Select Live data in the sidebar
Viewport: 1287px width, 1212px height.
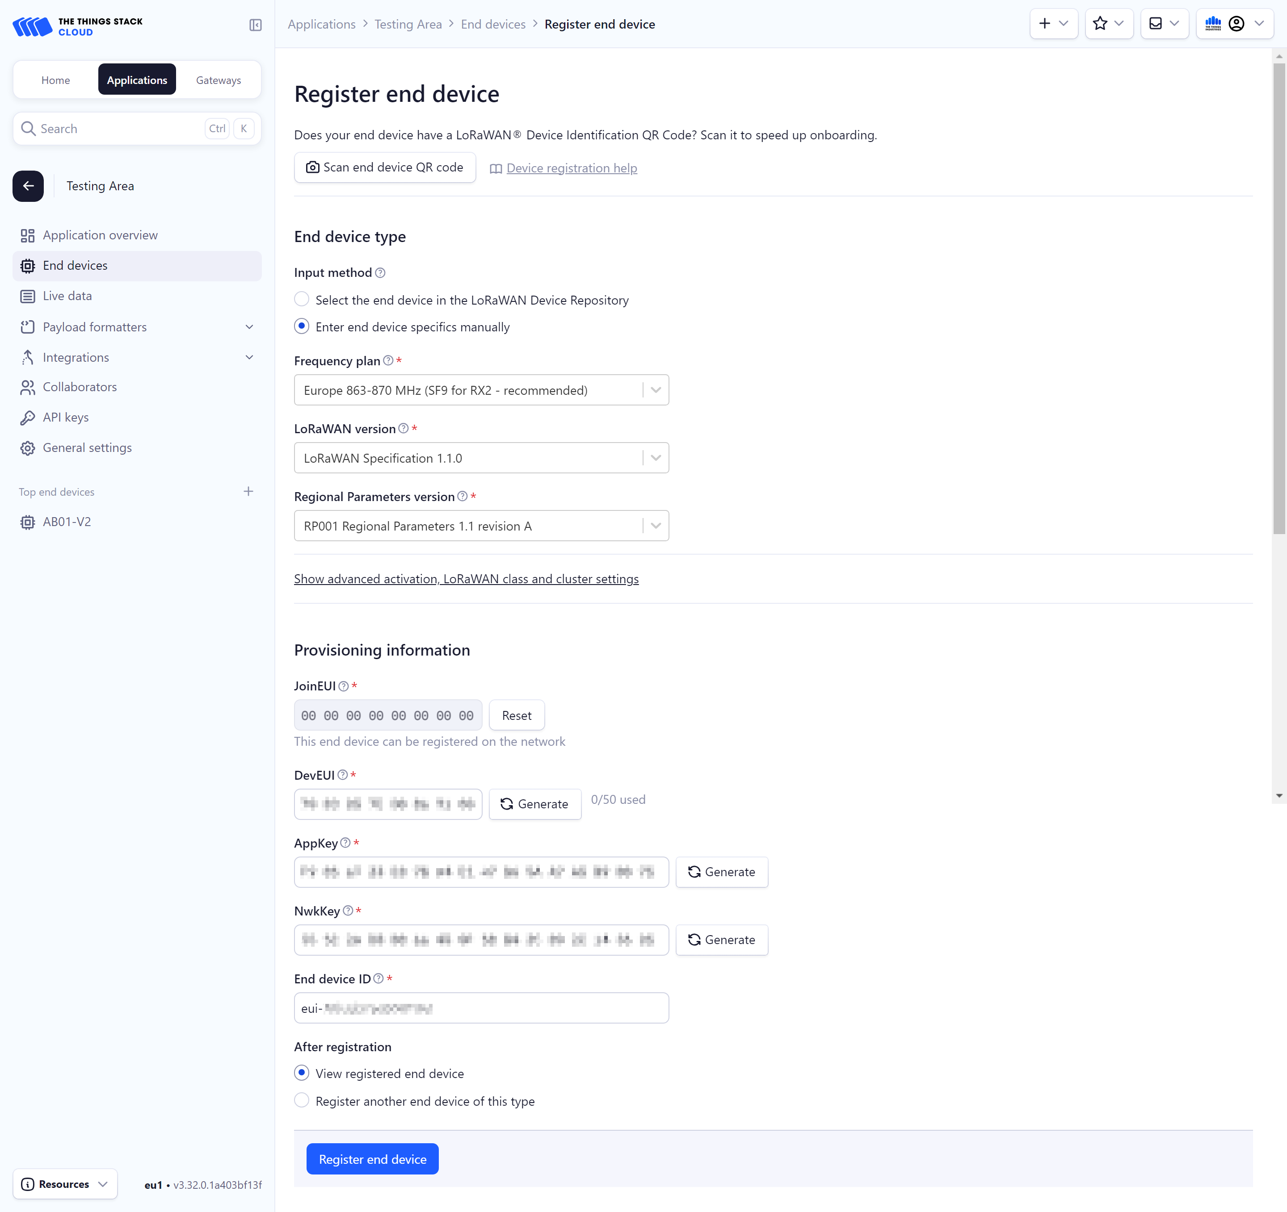coord(67,296)
